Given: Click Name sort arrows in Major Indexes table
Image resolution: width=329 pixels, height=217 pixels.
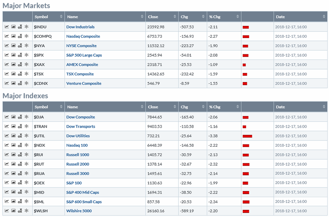Looking at the screenshot, I should coord(142,107).
